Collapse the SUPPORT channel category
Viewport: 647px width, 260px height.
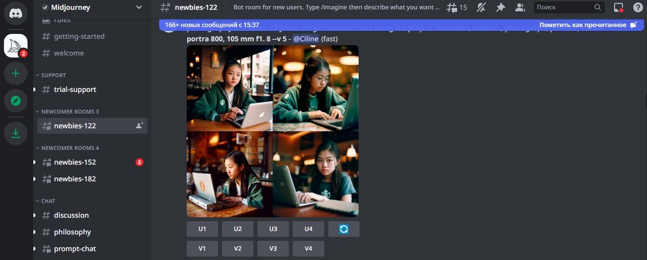(53, 75)
